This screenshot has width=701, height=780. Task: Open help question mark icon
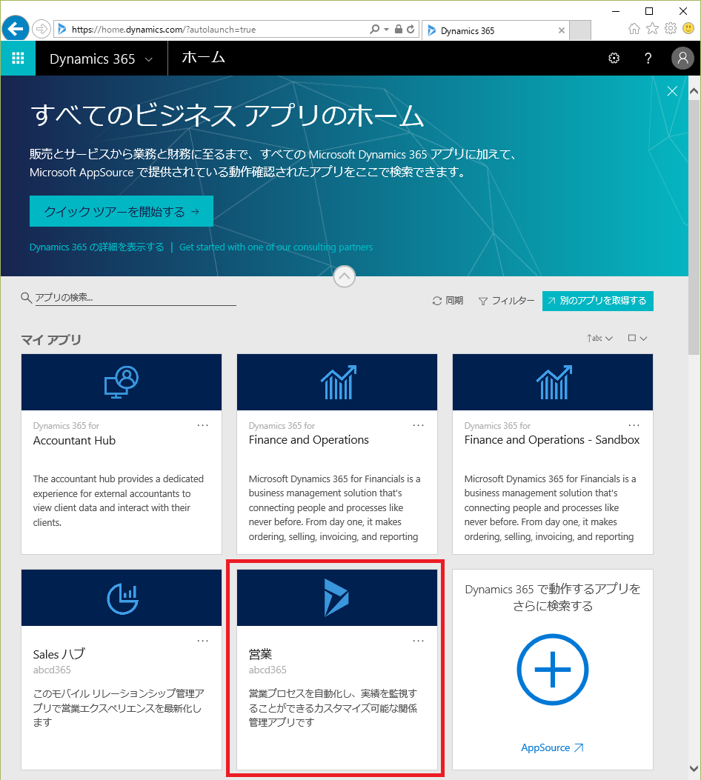point(648,59)
